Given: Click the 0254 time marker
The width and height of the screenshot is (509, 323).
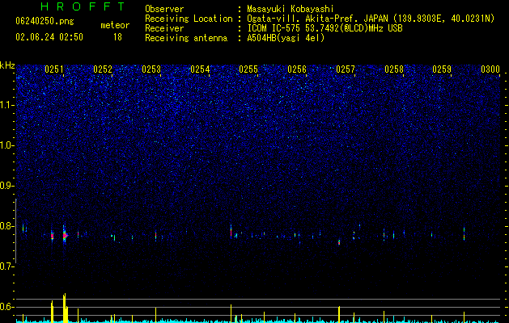Looking at the screenshot, I should point(200,69).
